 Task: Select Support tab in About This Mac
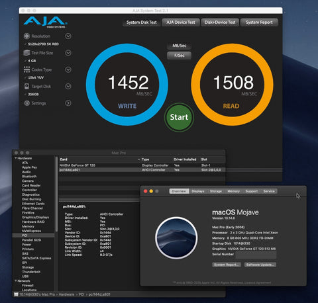point(252,191)
